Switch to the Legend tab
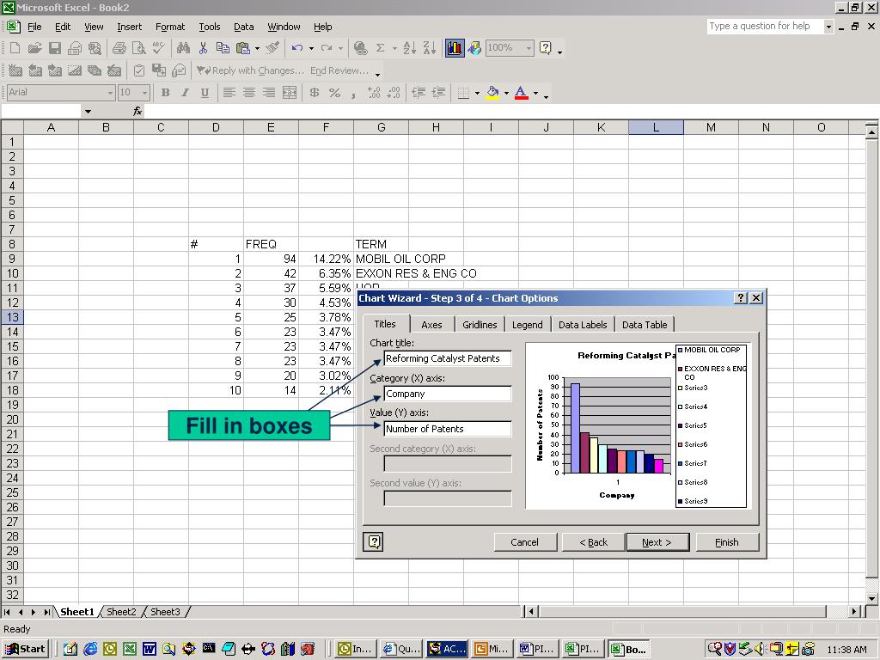880x660 pixels. (x=527, y=324)
